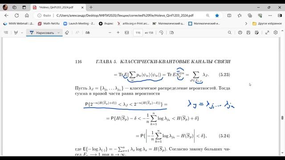Close the Holevo_Qinf1203_2024.pdf tab
The width and height of the screenshot is (285, 160).
click(x=82, y=8)
